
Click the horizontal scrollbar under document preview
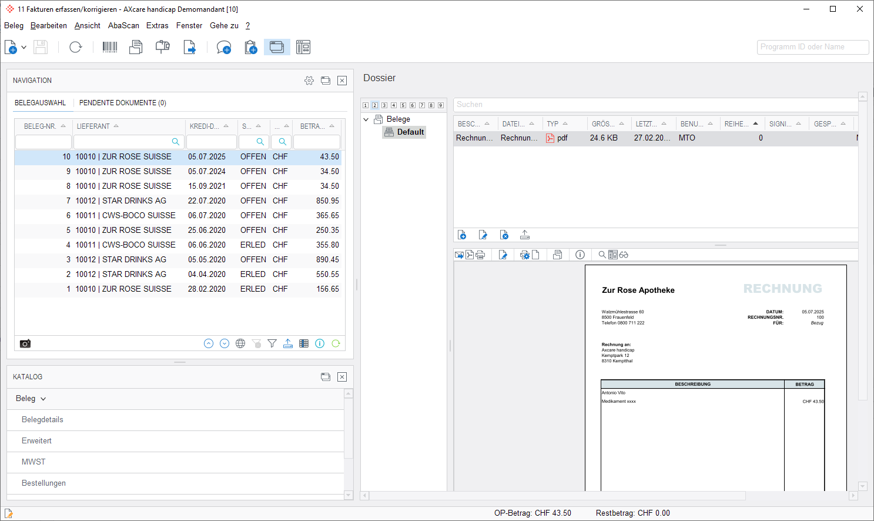[x=557, y=496]
